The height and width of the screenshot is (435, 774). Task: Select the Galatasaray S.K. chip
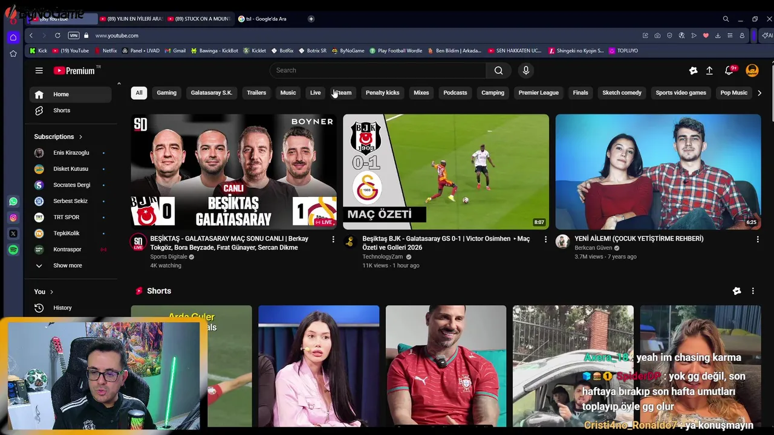click(211, 93)
